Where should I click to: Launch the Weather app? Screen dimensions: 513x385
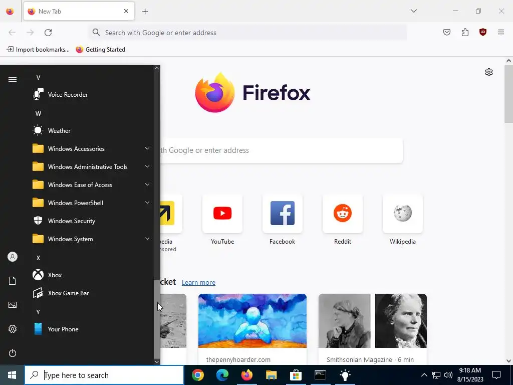90,131
